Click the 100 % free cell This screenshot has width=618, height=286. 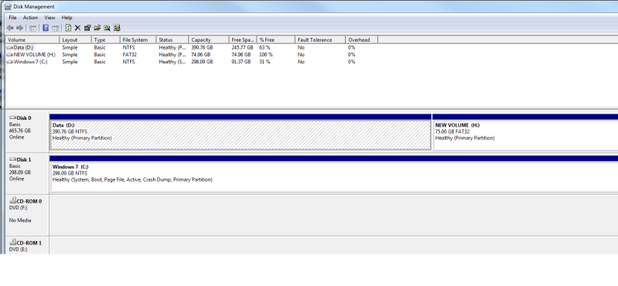click(266, 55)
